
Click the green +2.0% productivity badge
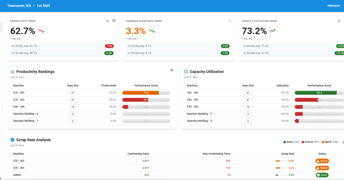[x=109, y=53]
